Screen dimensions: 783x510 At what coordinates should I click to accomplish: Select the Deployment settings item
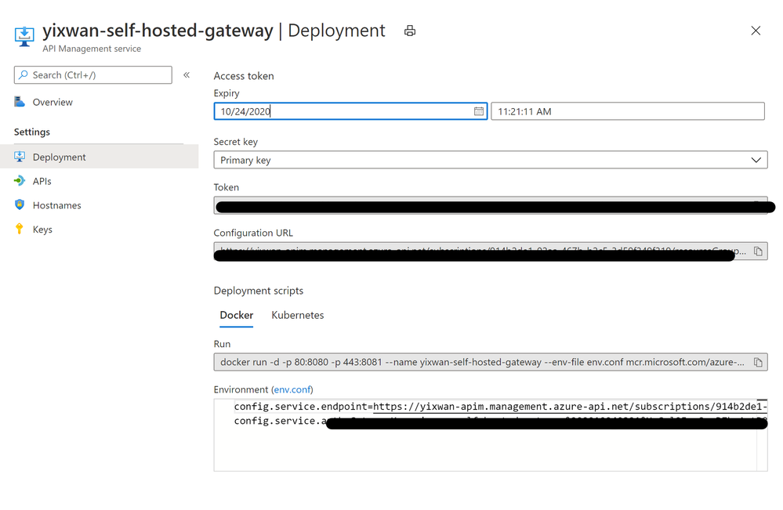tap(99, 157)
